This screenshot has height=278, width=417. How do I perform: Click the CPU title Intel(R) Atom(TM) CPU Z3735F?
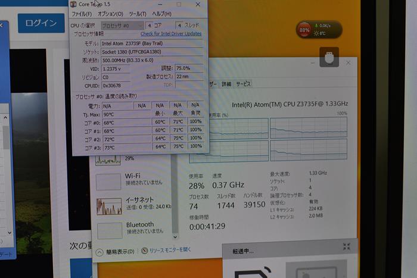(290, 104)
